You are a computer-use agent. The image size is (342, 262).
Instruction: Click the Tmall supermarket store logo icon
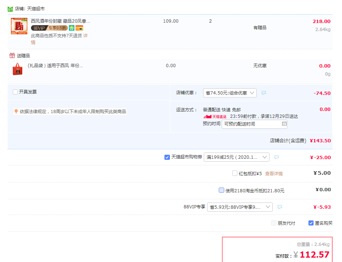[10, 9]
